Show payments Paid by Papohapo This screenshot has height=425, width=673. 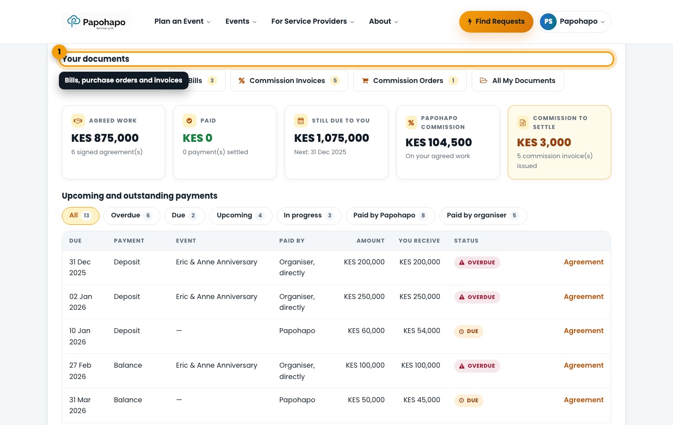(390, 215)
